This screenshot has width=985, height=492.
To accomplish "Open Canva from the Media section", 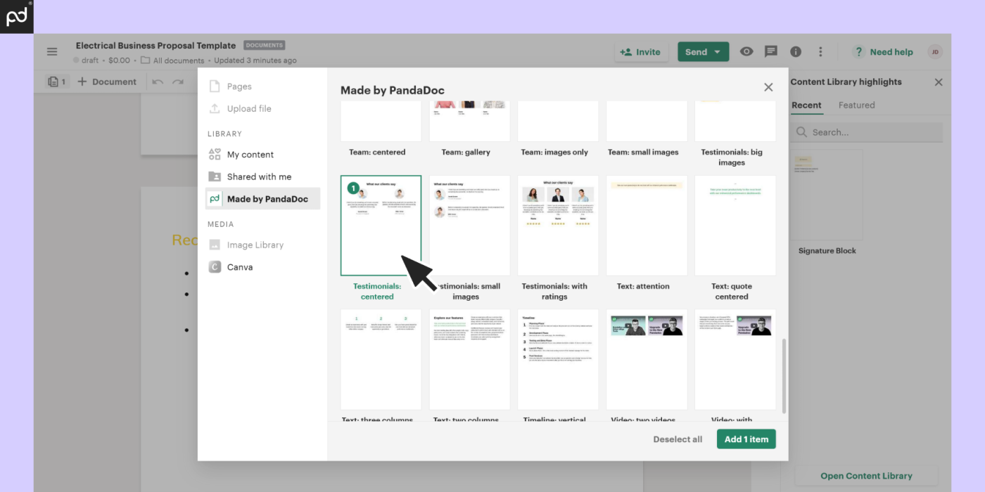I will (x=240, y=267).
